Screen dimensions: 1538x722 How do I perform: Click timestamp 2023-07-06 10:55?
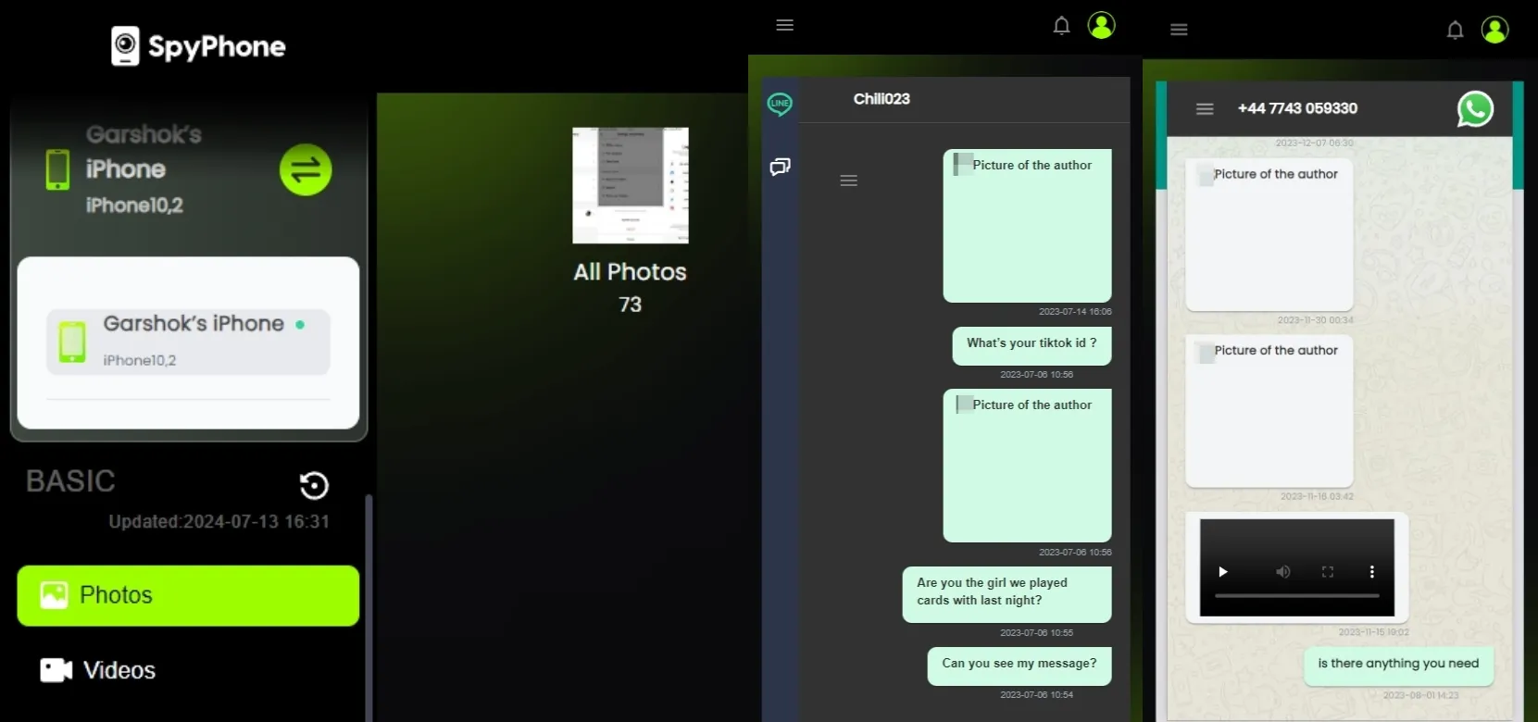(1036, 633)
